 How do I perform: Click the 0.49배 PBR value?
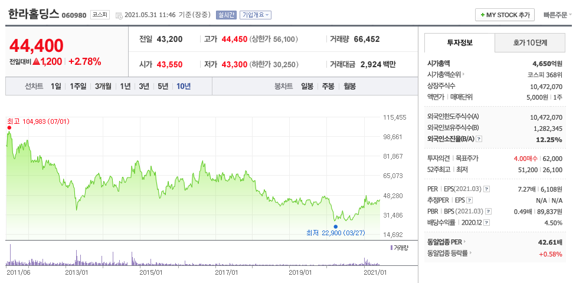pos(522,212)
